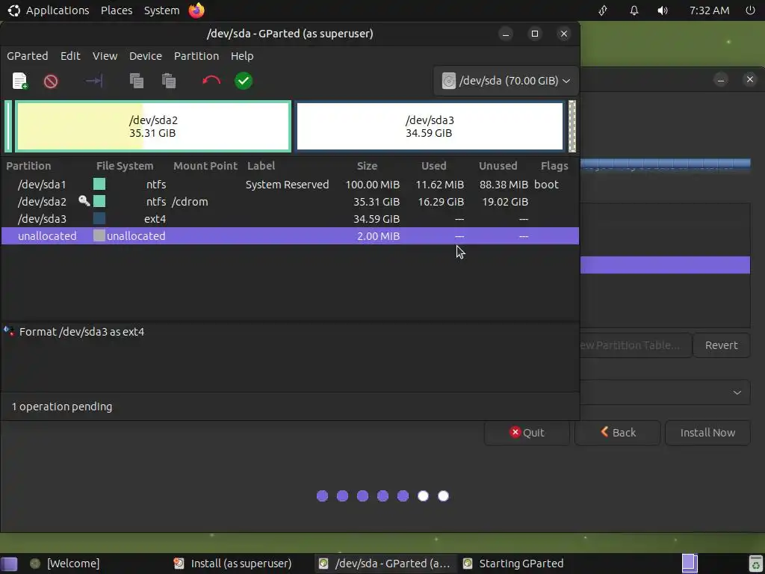Viewport: 765px width, 574px height.
Task: Select the /dev/sda2 partition row
Action: 290,202
